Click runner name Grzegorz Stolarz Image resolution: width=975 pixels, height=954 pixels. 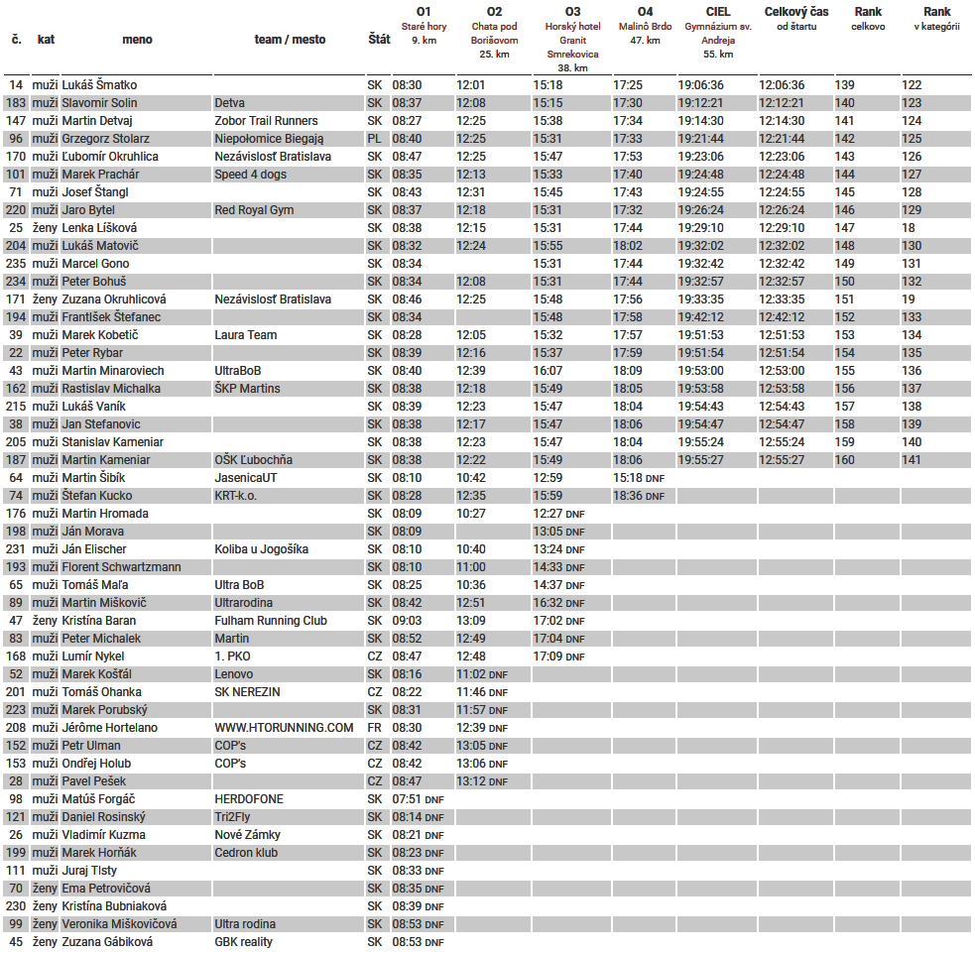pyautogui.click(x=106, y=139)
